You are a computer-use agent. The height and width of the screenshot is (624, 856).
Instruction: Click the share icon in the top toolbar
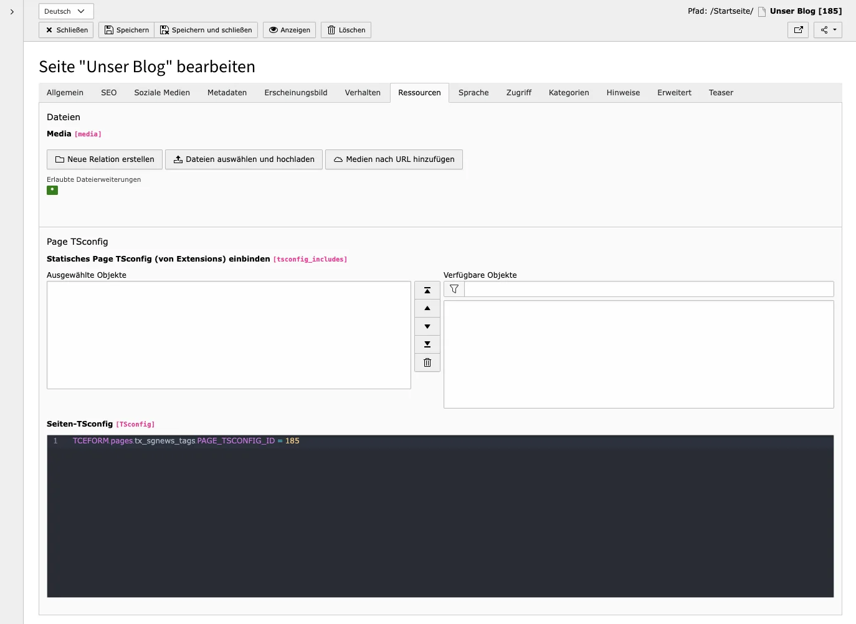click(x=823, y=29)
